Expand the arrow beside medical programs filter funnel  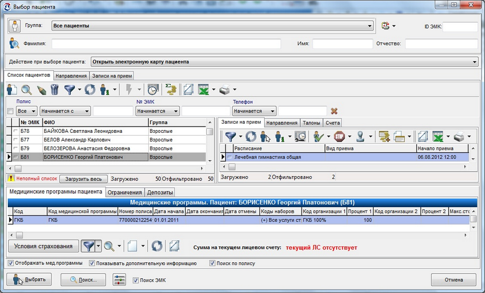98,246
